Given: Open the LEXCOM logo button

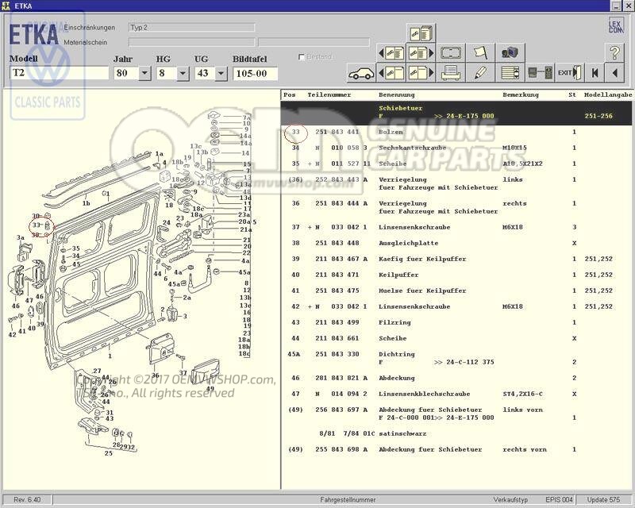Looking at the screenshot, I should (x=615, y=25).
